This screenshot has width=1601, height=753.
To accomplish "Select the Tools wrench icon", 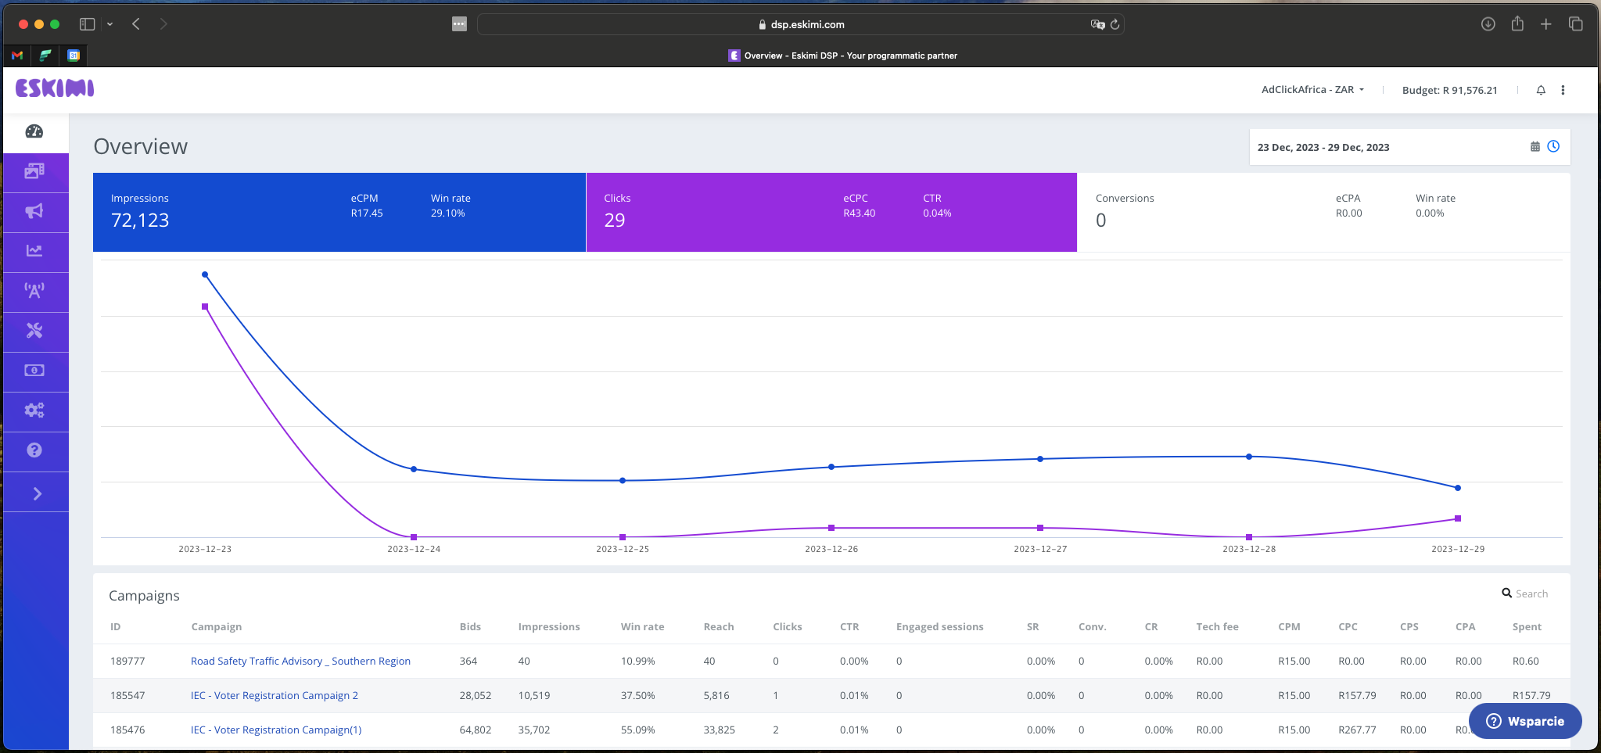I will pyautogui.click(x=35, y=332).
